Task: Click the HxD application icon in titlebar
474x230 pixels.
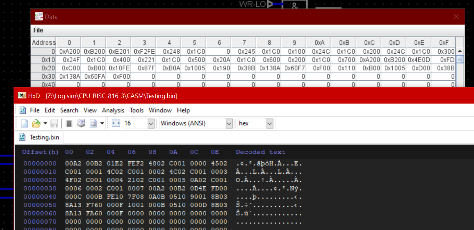Action: tap(22, 96)
